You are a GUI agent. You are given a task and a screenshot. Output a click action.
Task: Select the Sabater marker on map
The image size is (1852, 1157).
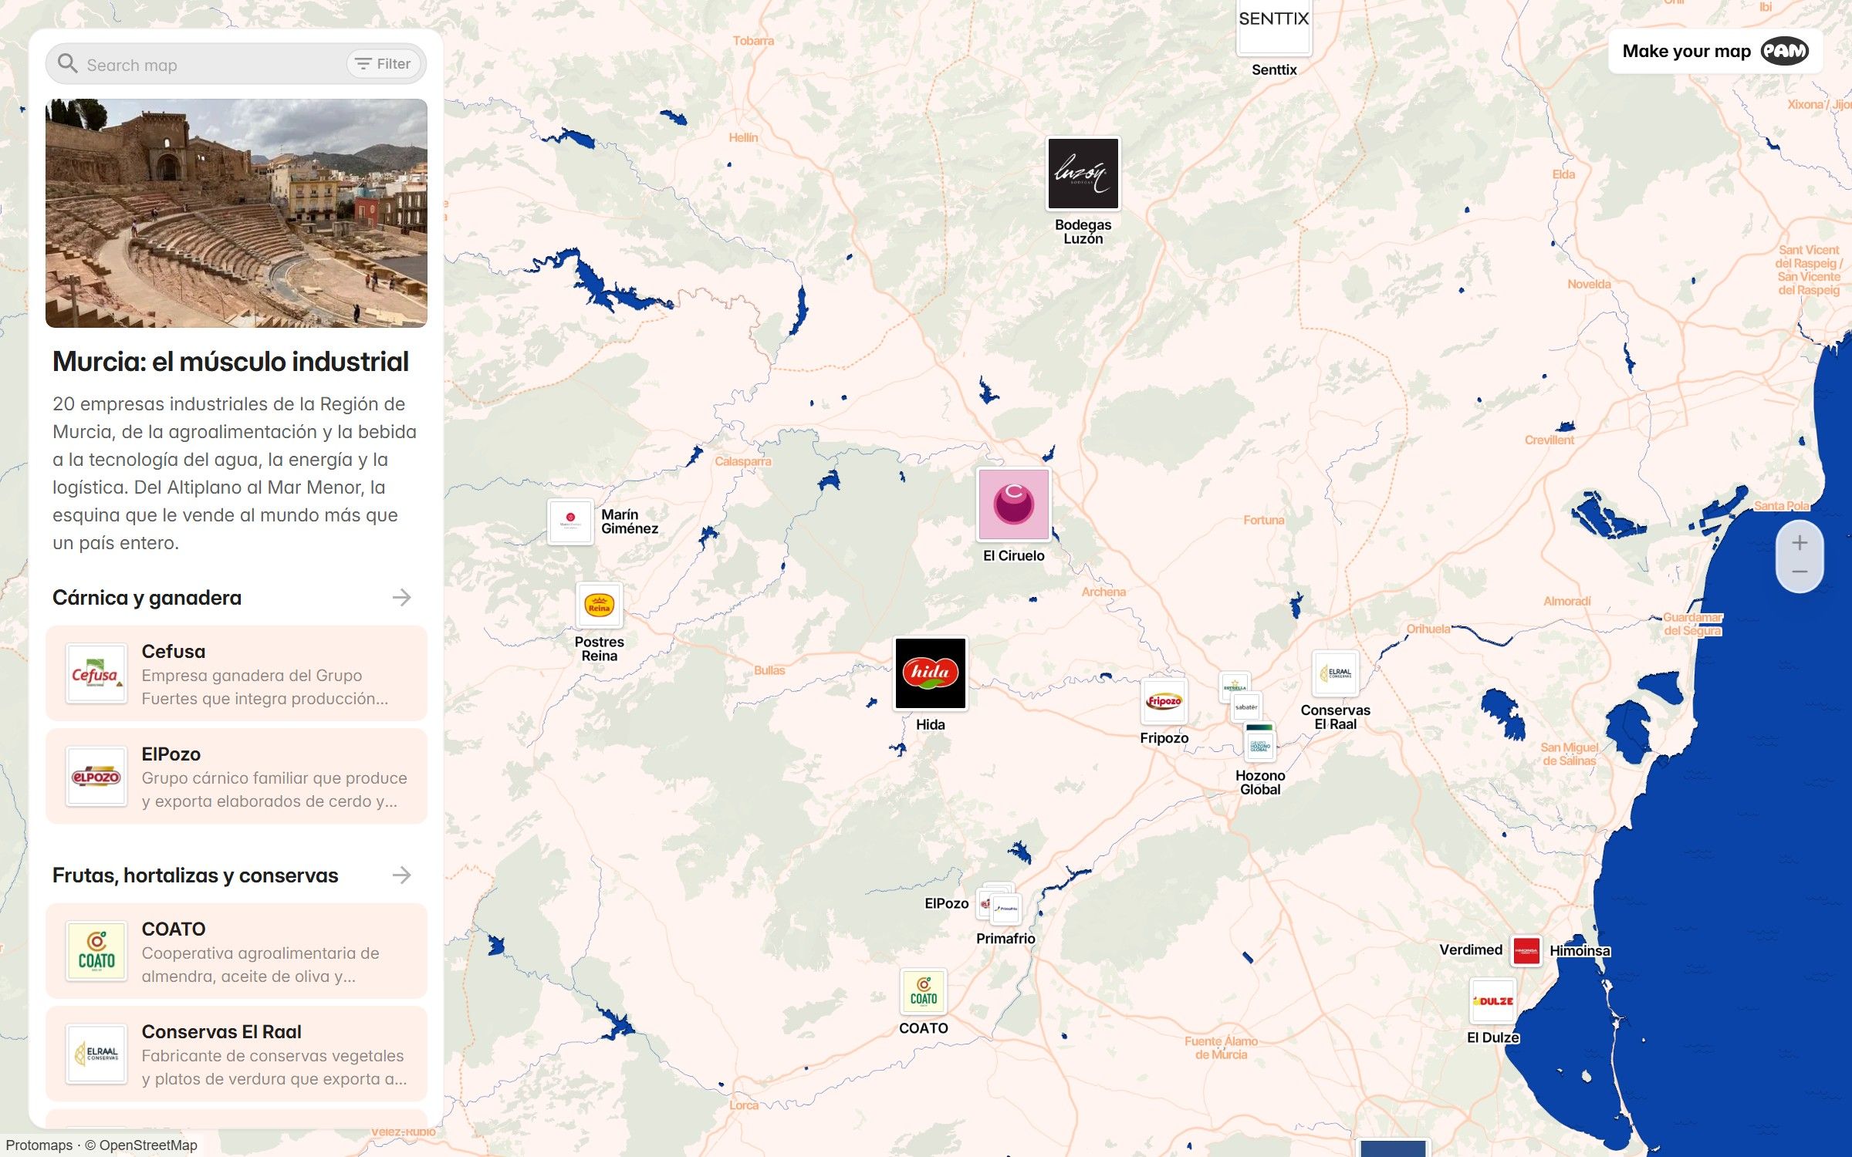(x=1246, y=707)
